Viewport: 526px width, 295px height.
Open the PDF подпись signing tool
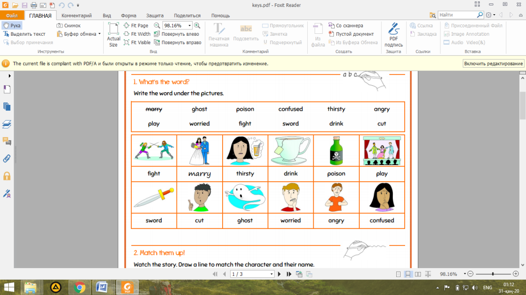click(x=393, y=34)
